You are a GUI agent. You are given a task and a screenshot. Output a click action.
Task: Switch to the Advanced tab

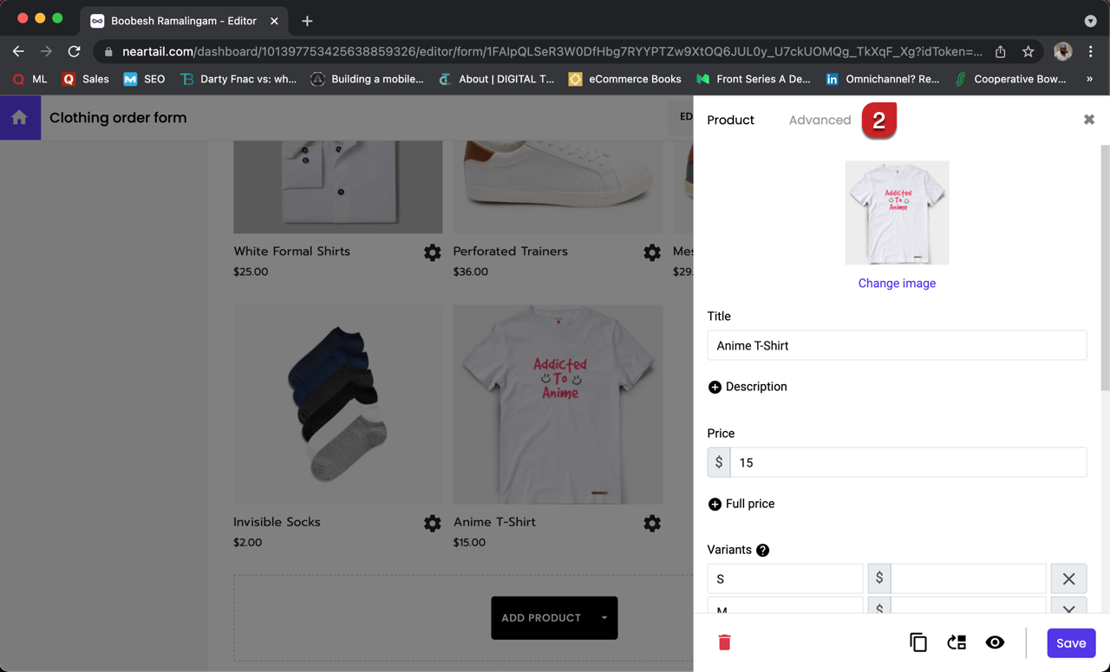819,120
